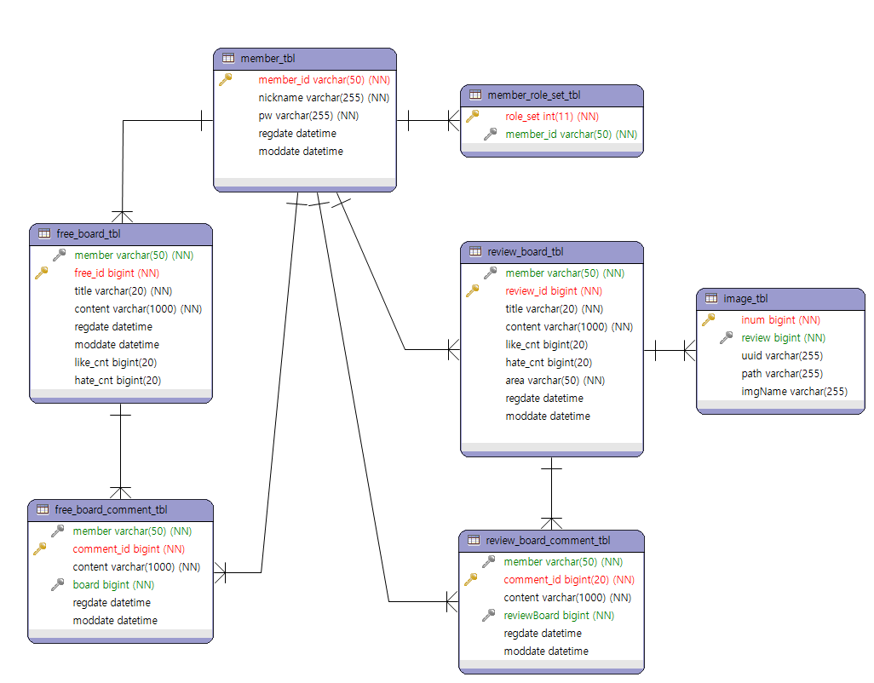Screen dimensions: 874x683
Task: Click review_board_comment_tbl moddate datetime column
Action: click(546, 651)
